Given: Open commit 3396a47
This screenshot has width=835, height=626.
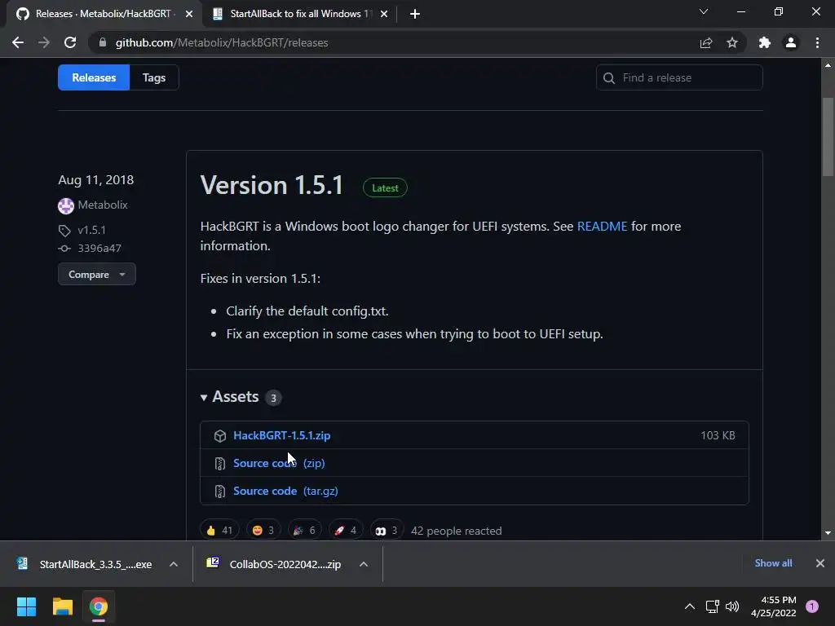Looking at the screenshot, I should (x=99, y=248).
